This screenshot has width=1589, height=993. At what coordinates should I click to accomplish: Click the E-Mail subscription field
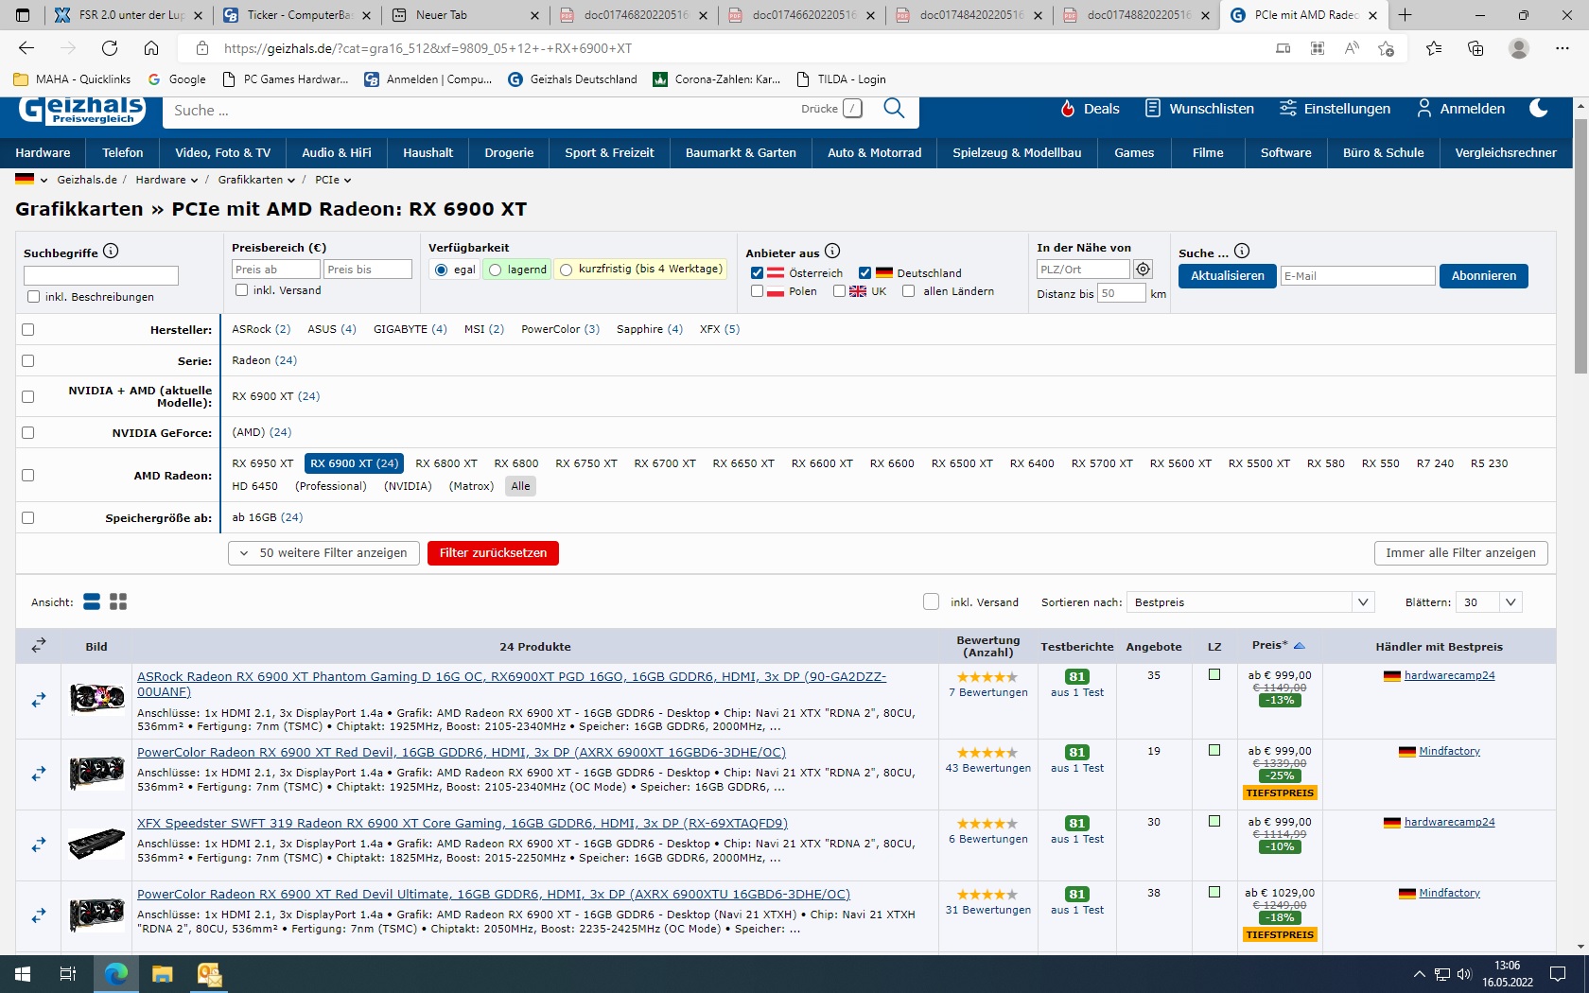pos(1358,276)
